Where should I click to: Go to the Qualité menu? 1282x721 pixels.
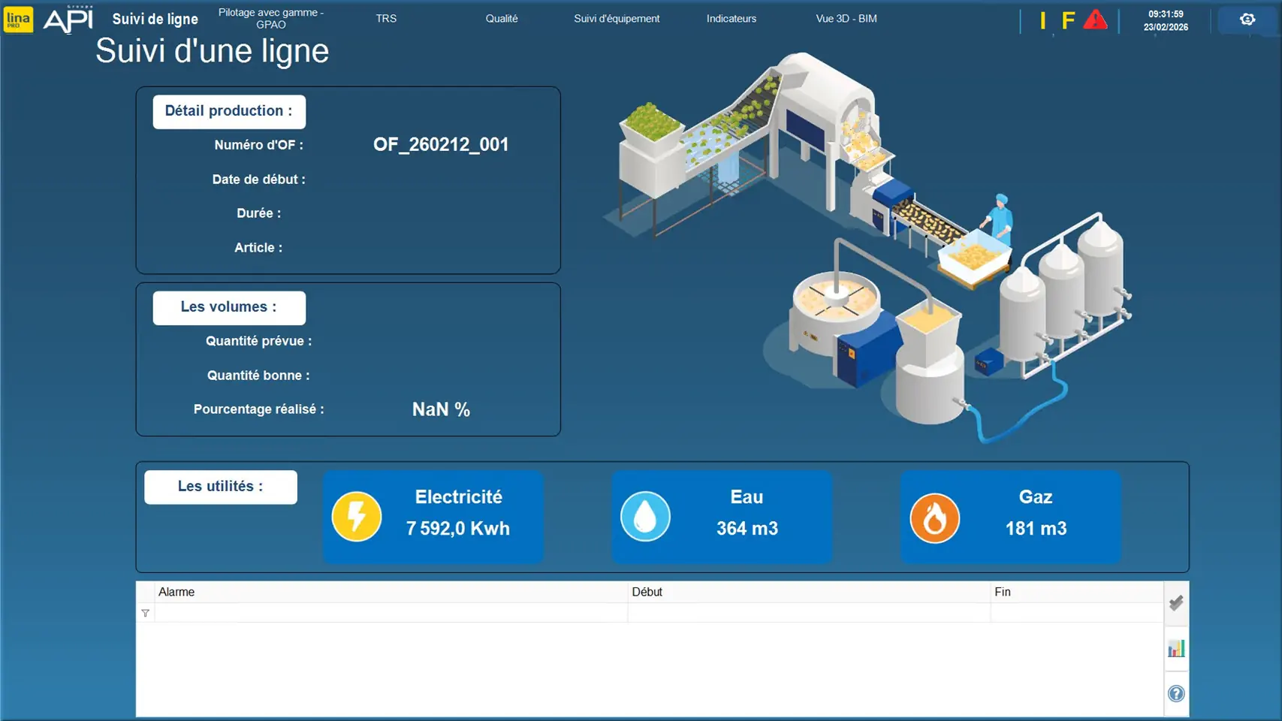(x=501, y=19)
